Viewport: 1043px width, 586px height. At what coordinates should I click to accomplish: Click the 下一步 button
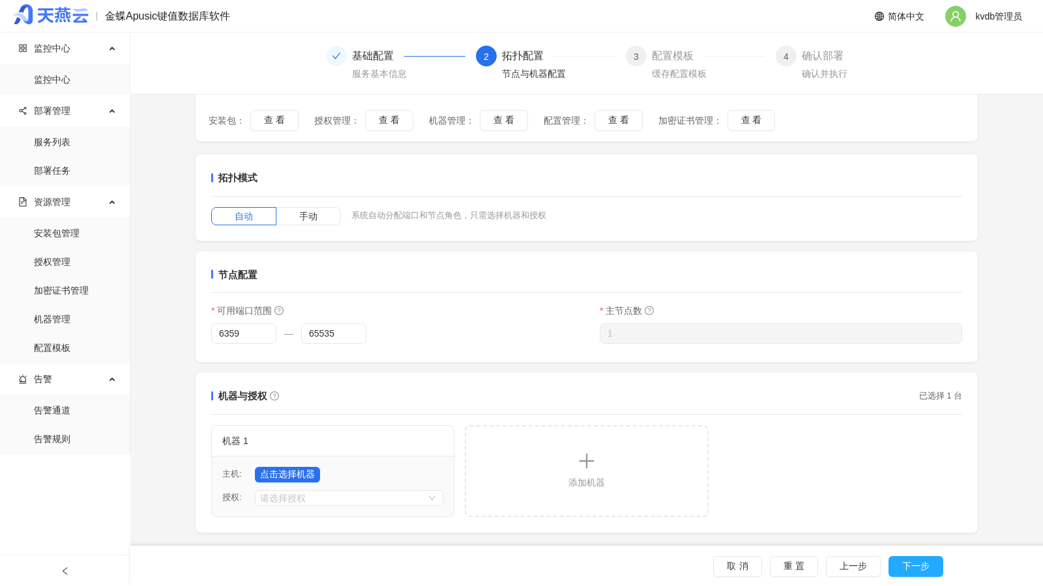pos(916,566)
